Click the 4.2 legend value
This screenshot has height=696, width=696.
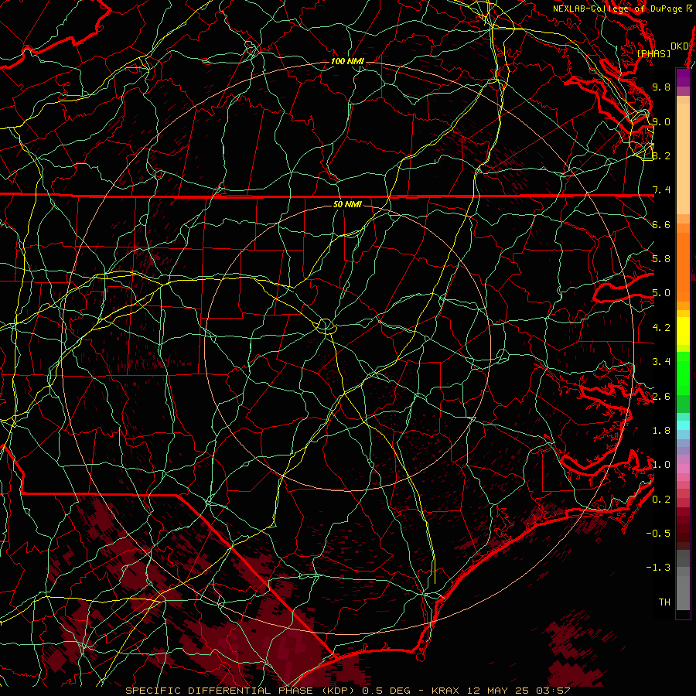pyautogui.click(x=661, y=328)
